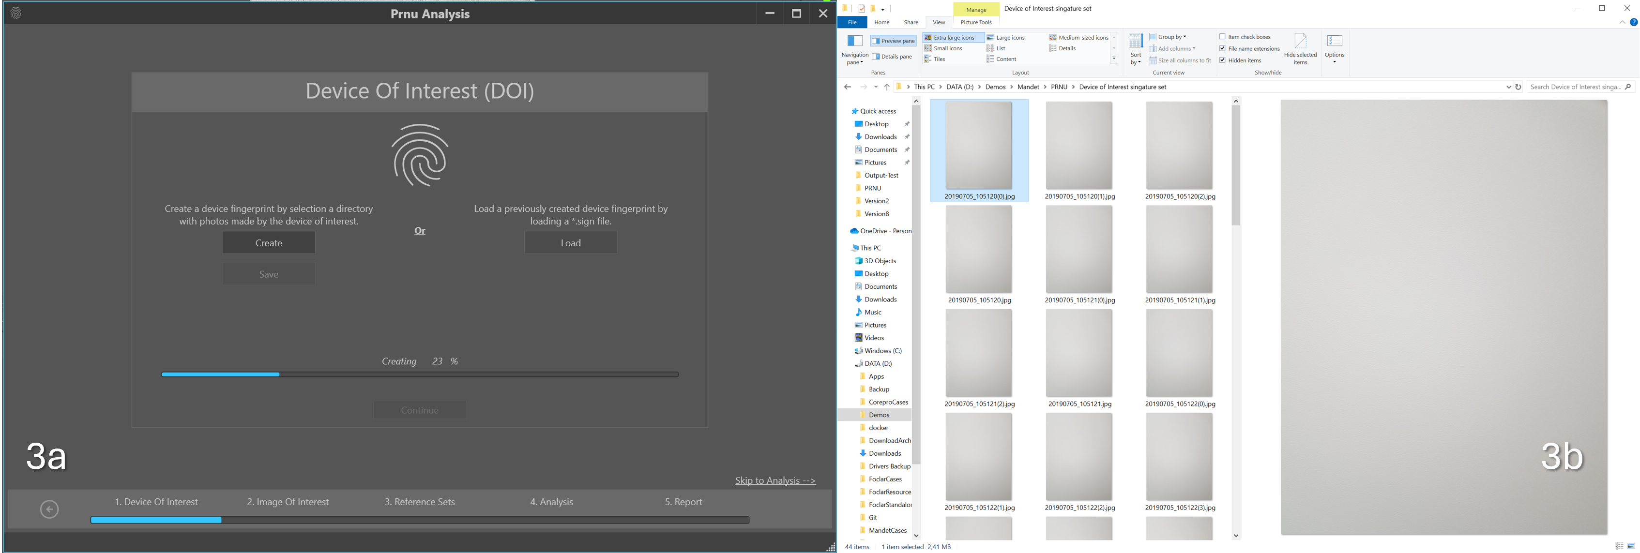The image size is (1640, 553).
Task: Switch to the Home ribbon tab
Action: tap(882, 22)
